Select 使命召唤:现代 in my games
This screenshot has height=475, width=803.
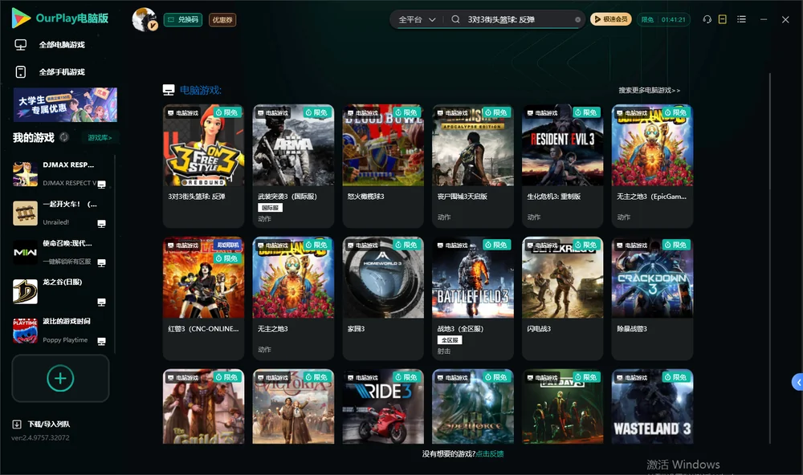click(60, 252)
